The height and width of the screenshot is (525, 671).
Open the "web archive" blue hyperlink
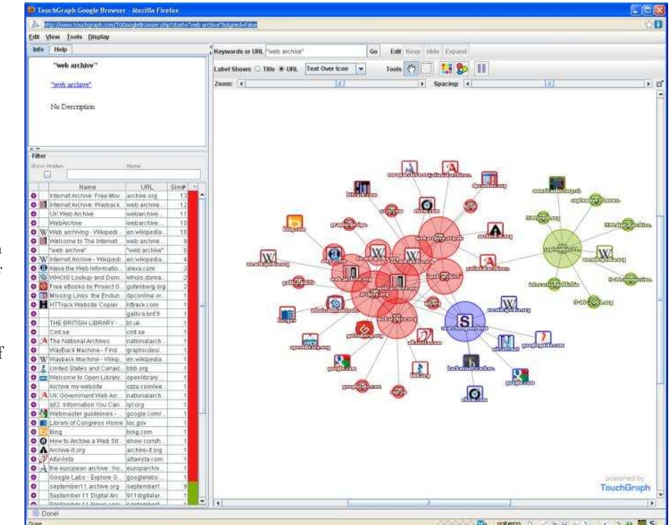coord(71,84)
